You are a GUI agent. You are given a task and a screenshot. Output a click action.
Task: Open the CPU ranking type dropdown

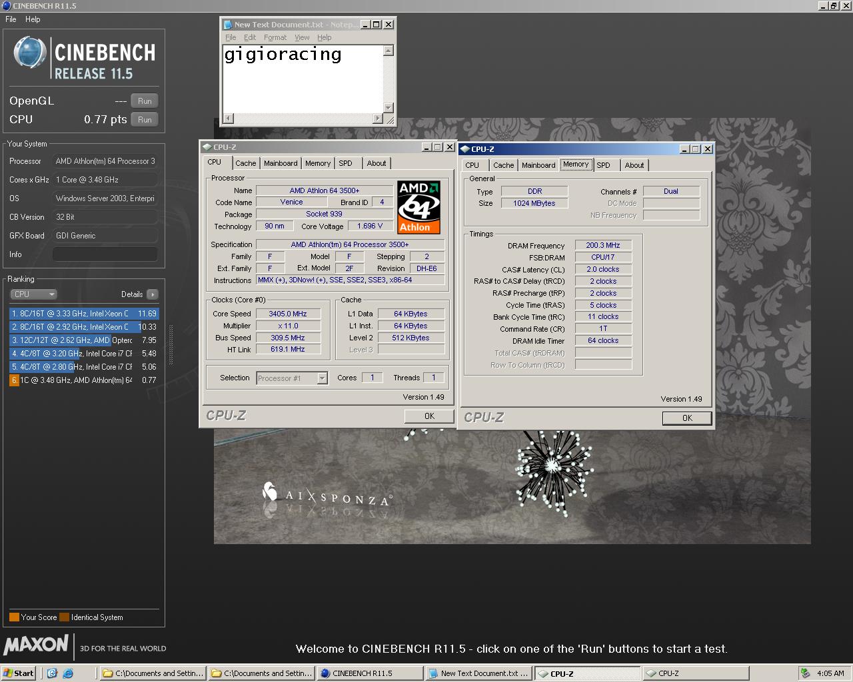33,294
